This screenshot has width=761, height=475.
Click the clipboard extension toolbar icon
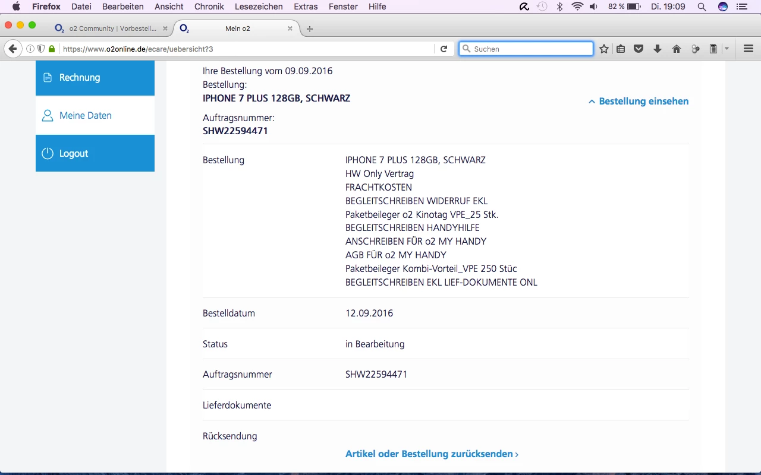pos(714,49)
